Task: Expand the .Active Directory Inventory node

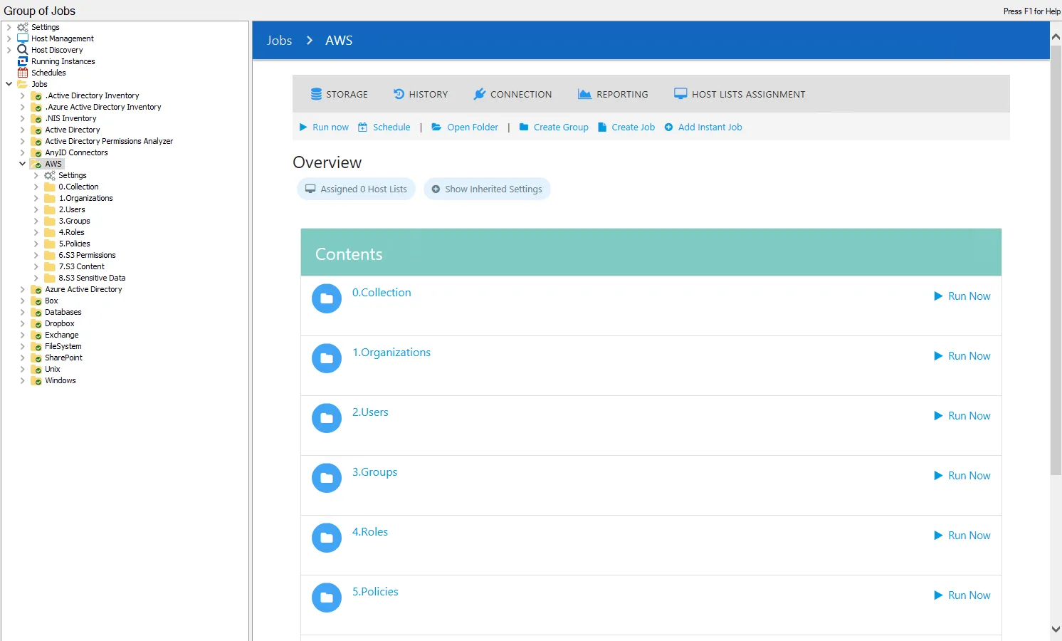Action: [22, 95]
